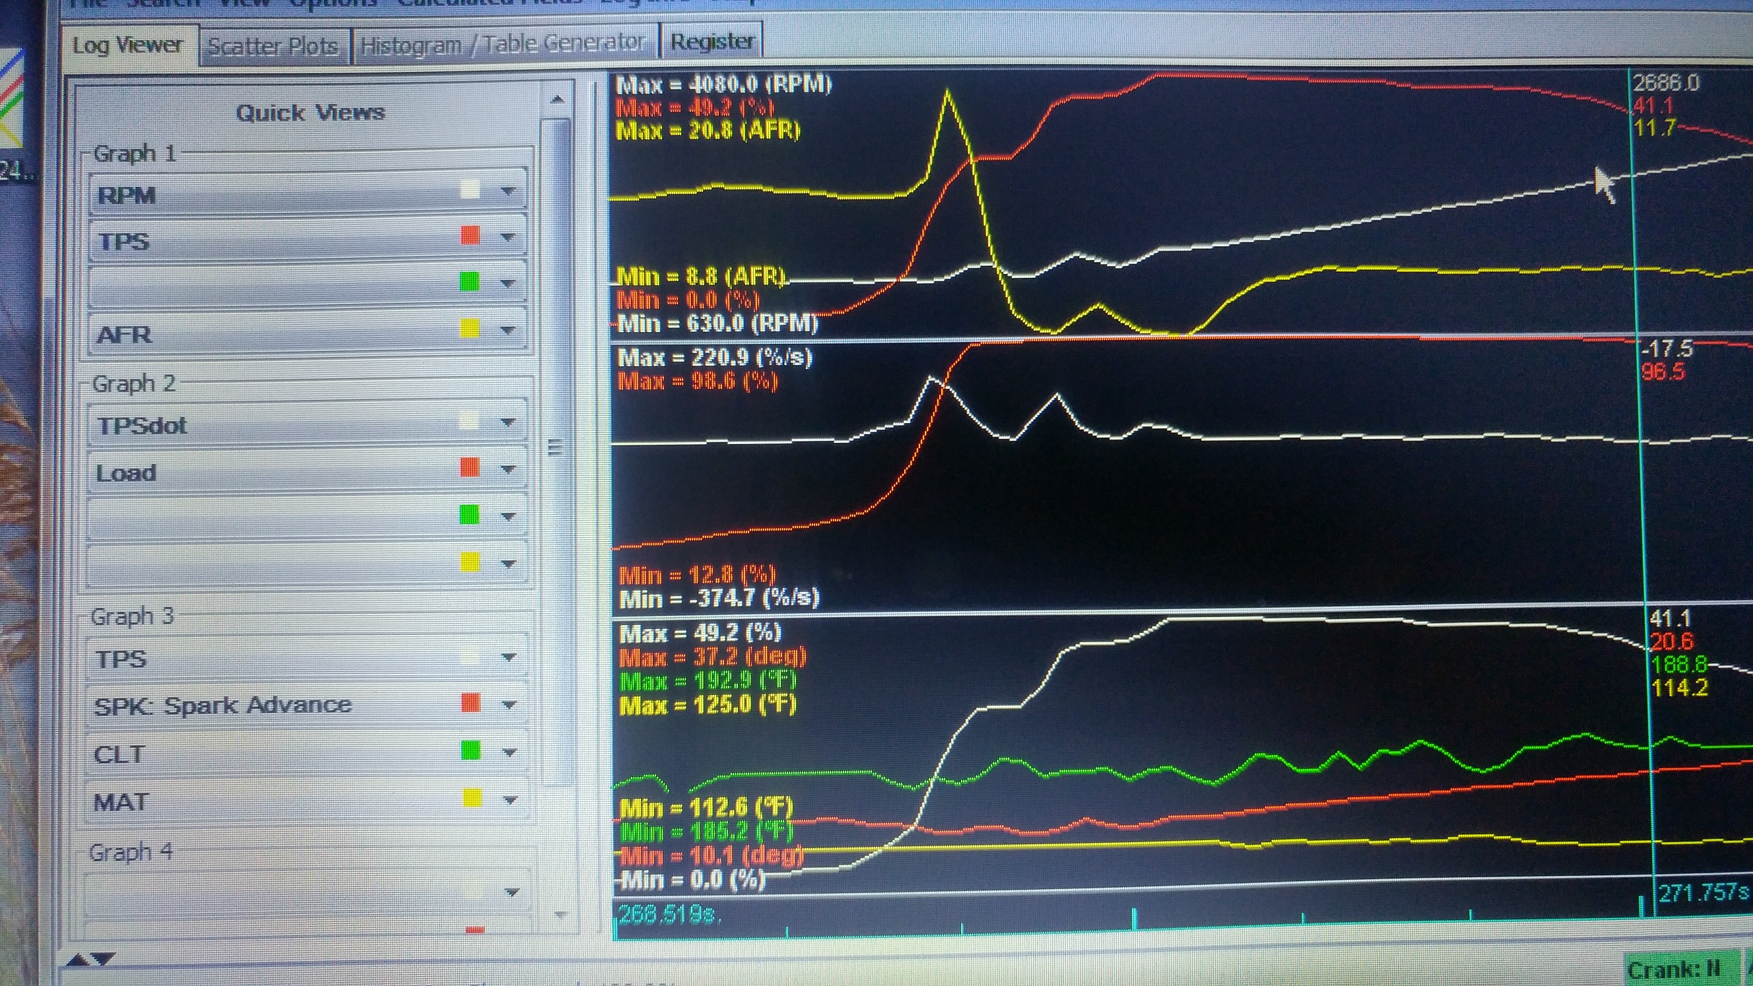The width and height of the screenshot is (1753, 986).
Task: Click the Quick Views scrollbar down arrow
Action: tap(561, 915)
